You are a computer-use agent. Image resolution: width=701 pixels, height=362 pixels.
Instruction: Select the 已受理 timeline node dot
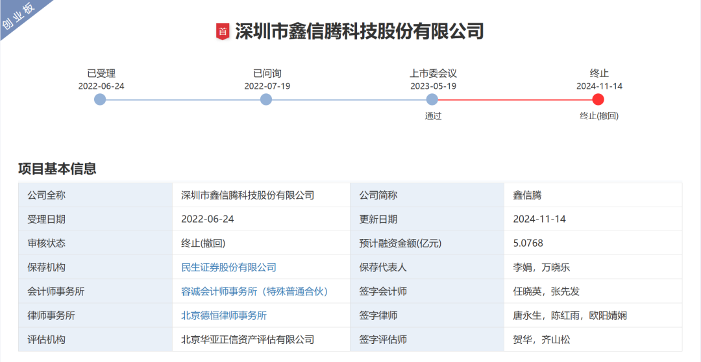click(x=100, y=100)
